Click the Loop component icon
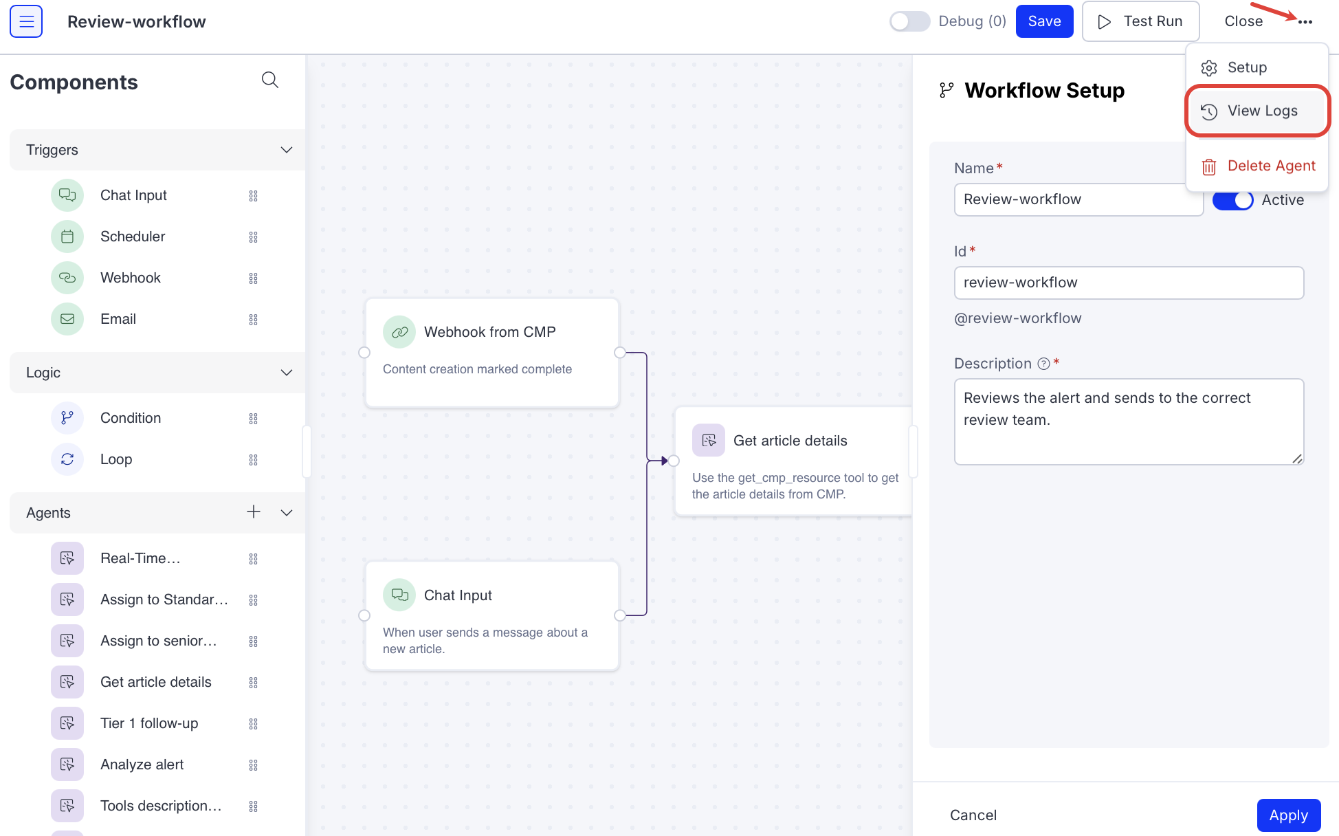This screenshot has height=836, width=1339. [67, 459]
